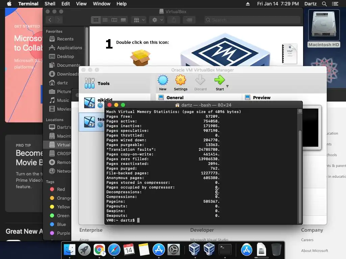This screenshot has width=346, height=259.
Task: Open Spotlight search magnifier
Action: [324, 4]
